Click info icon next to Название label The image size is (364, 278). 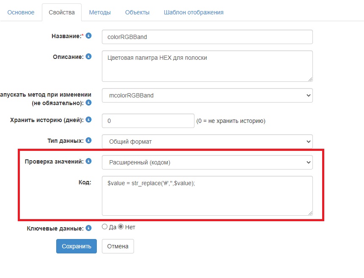click(89, 36)
